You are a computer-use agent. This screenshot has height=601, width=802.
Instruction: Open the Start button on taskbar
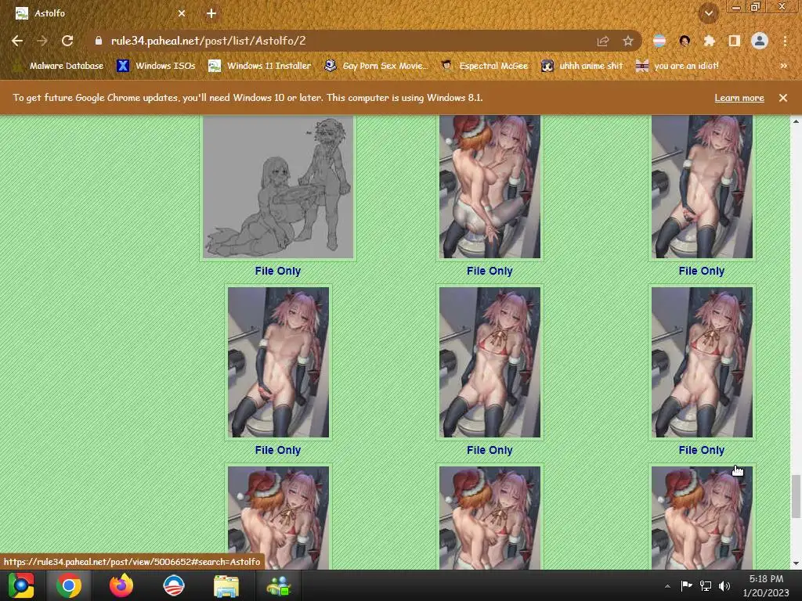pyautogui.click(x=21, y=585)
